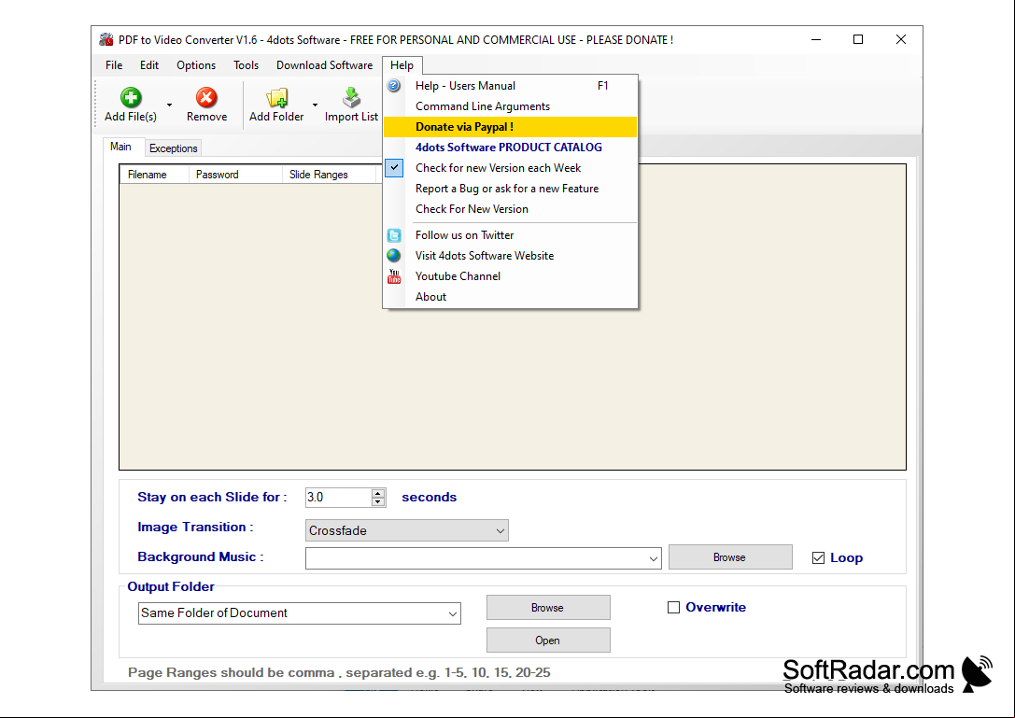Choose Donate via Paypal menu item
The height and width of the screenshot is (718, 1015).
(x=510, y=127)
